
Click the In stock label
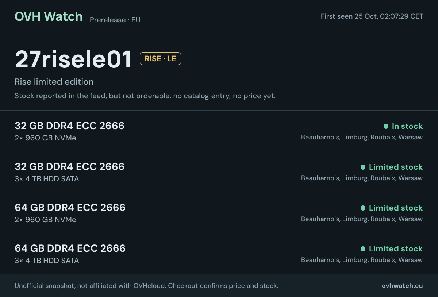(407, 126)
